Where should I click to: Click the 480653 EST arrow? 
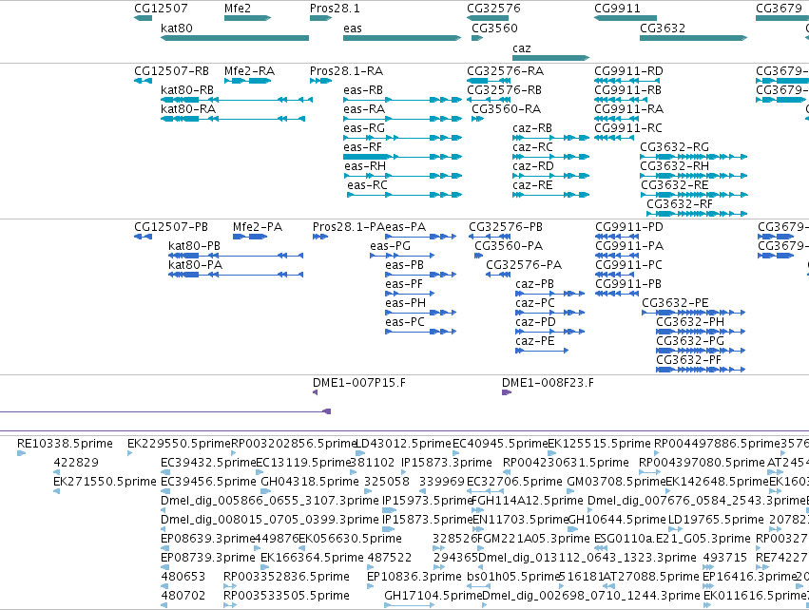[164, 586]
